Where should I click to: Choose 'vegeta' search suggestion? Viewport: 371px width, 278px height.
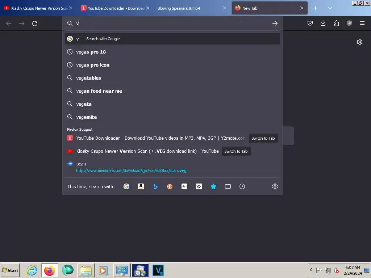pyautogui.click(x=172, y=104)
